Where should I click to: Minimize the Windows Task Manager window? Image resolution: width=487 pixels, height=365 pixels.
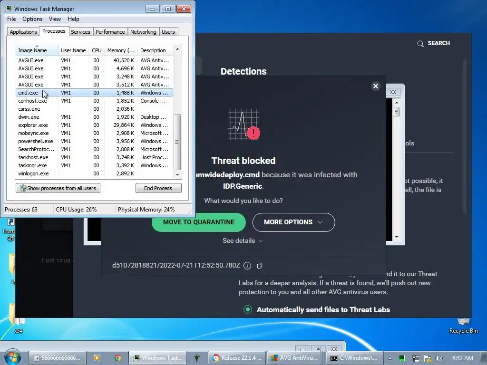point(152,9)
